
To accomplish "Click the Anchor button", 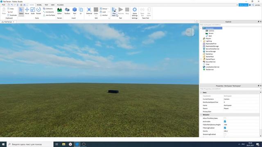I will point(104,15).
